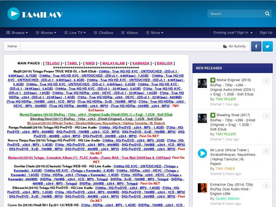Screen dimensions: 276x207
Task: Open the Twitter share icon
Action: [267, 46]
